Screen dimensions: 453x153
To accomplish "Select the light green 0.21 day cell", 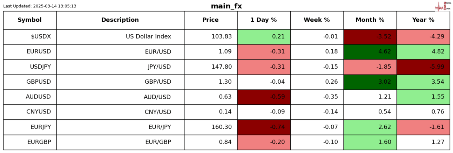I will pos(263,37).
